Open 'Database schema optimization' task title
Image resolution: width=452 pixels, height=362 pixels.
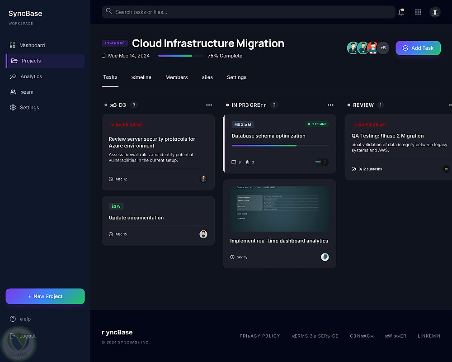tap(268, 136)
